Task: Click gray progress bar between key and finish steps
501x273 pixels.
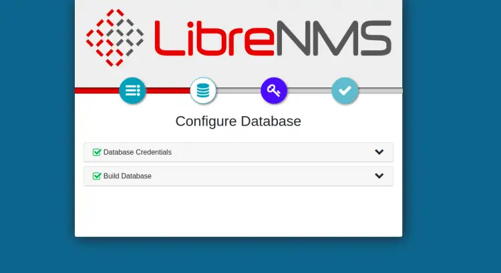Action: coord(309,91)
